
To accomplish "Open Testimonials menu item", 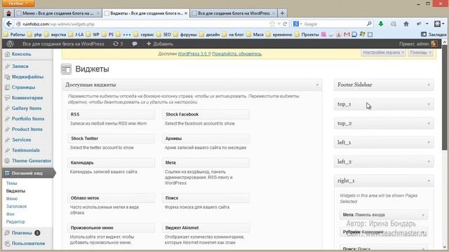I will point(25,150).
